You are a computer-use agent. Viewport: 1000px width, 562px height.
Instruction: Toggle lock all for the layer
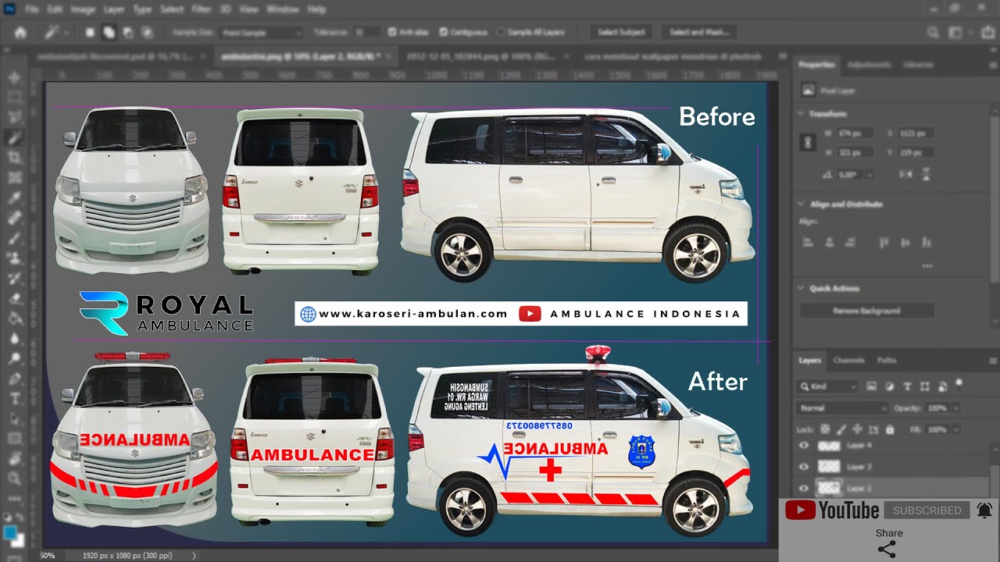tap(889, 429)
